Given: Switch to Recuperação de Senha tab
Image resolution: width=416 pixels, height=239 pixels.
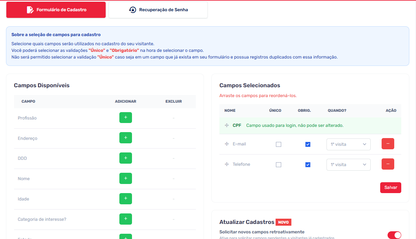Looking at the screenshot, I should [x=158, y=10].
